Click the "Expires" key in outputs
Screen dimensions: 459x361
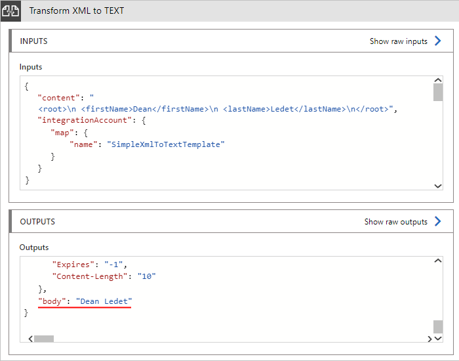73,265
